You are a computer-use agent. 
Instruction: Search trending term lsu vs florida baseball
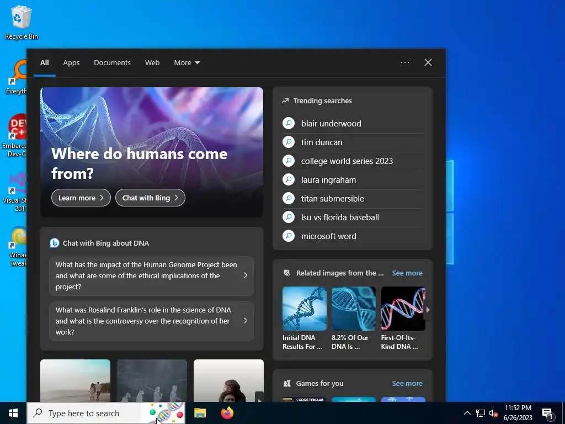pos(340,217)
